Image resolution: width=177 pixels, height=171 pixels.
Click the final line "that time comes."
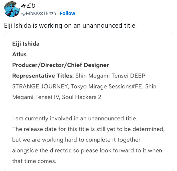[x=34, y=161]
